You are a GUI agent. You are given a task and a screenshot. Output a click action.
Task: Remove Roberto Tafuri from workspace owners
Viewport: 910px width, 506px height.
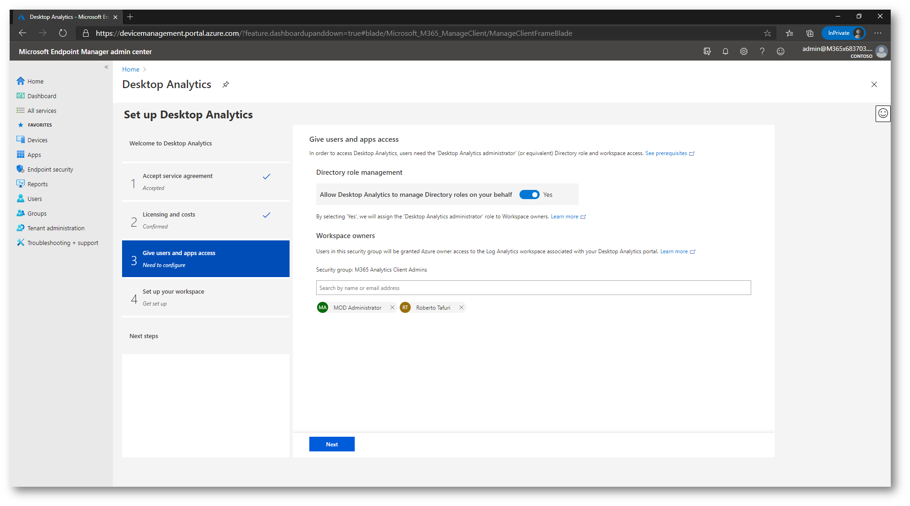click(461, 307)
